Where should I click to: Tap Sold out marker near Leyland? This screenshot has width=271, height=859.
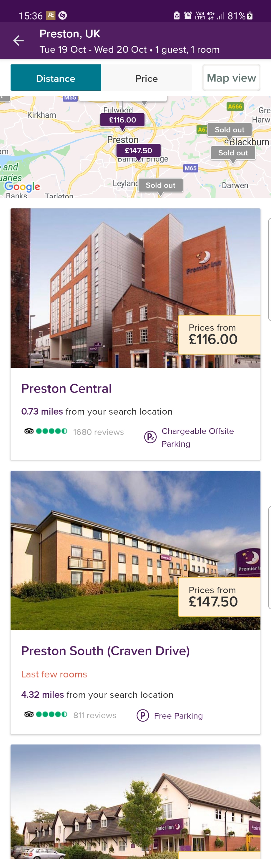160,186
